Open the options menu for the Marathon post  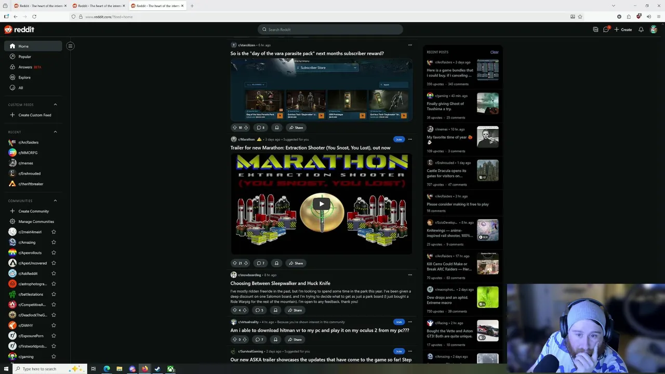point(410,139)
